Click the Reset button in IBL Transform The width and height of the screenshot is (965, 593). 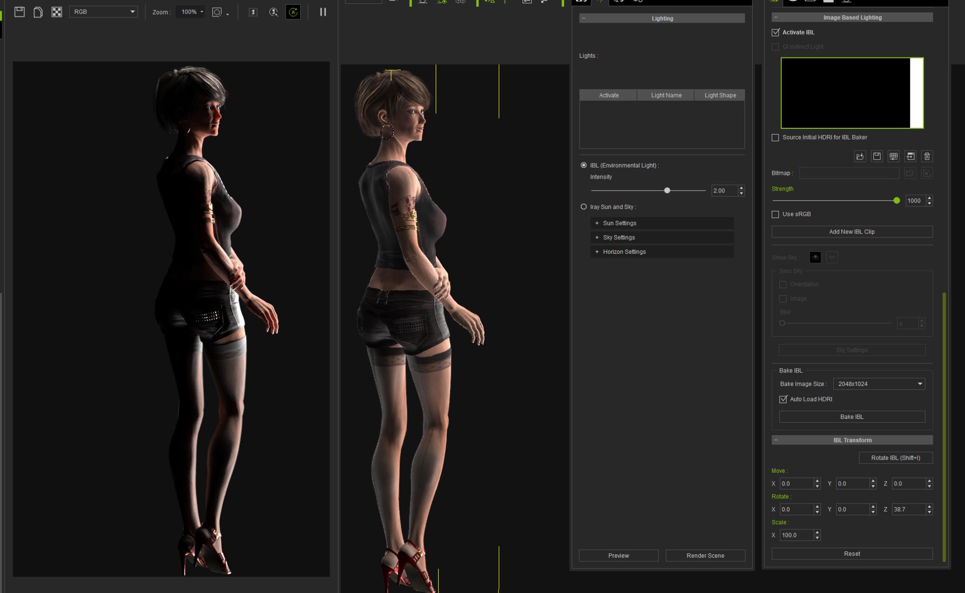(852, 553)
